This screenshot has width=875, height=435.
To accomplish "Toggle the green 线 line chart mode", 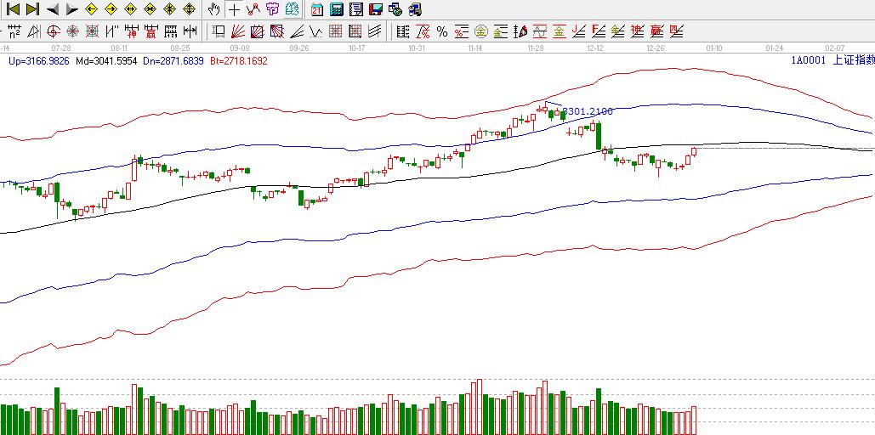I will tap(292, 9).
